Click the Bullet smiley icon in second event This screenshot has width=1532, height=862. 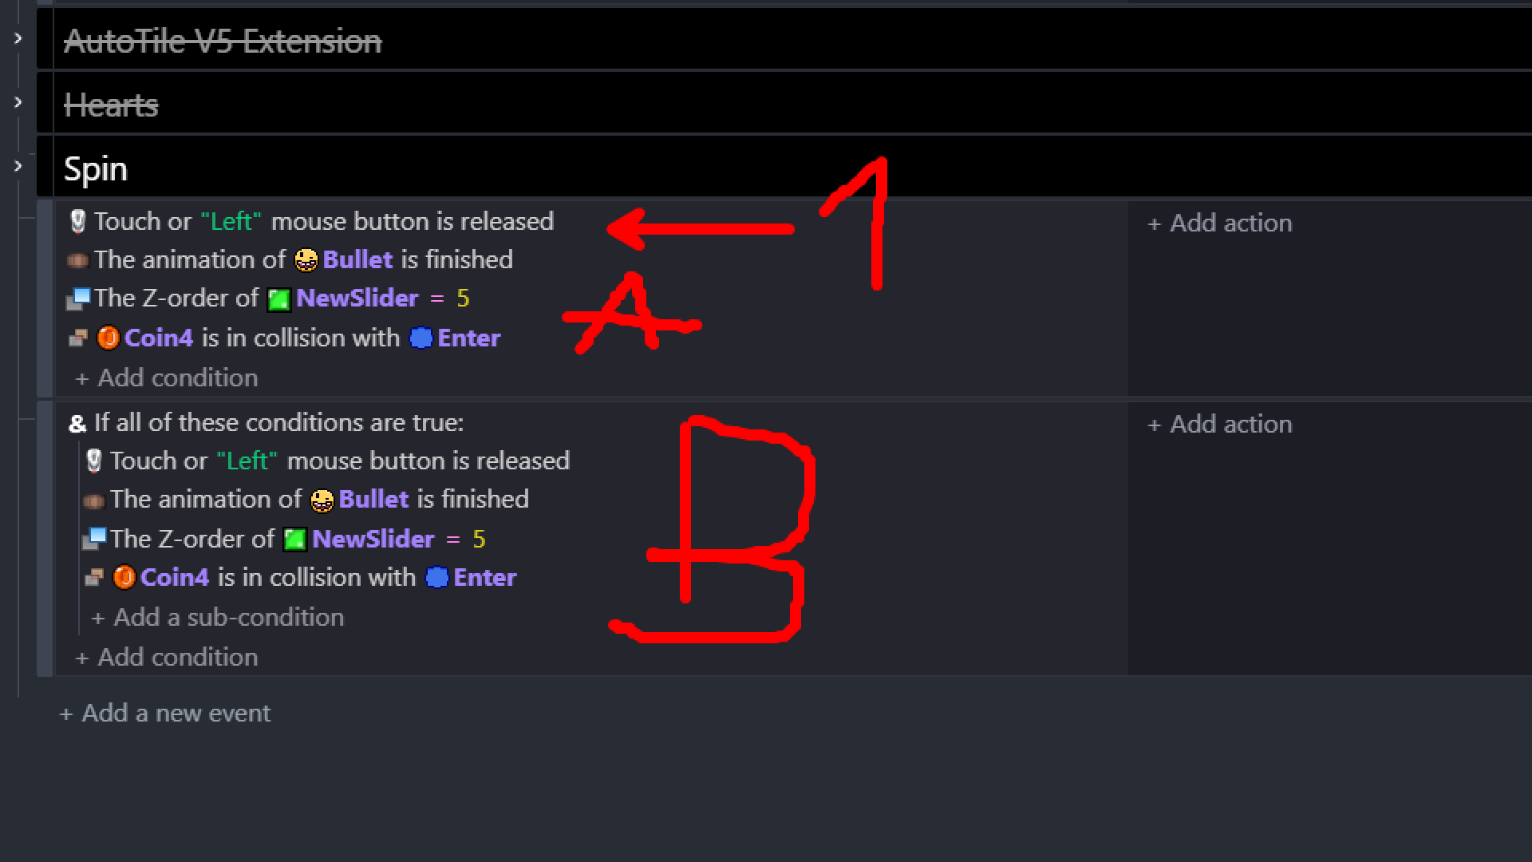(x=322, y=500)
